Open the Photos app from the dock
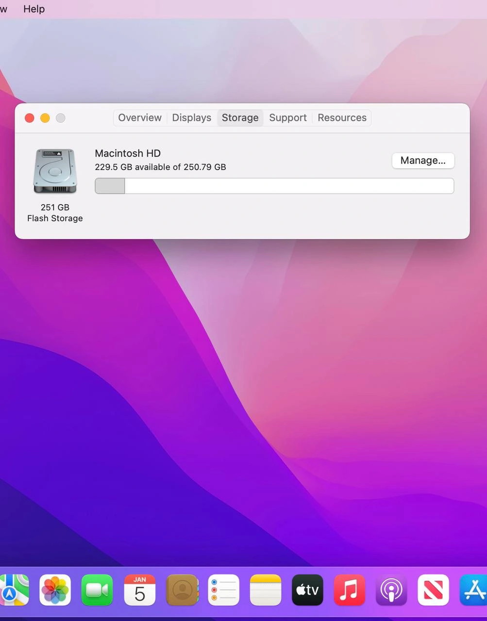This screenshot has width=487, height=621. click(55, 590)
